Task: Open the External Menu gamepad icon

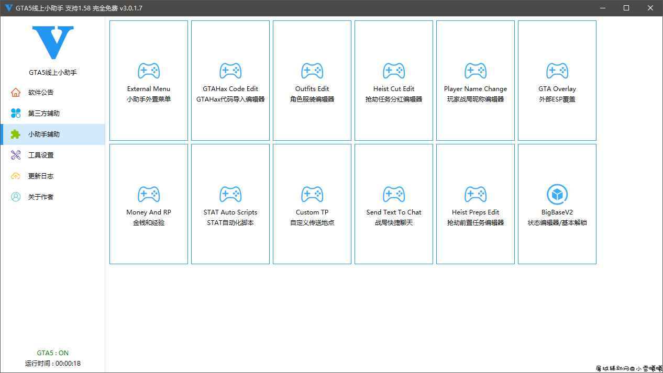Action: [149, 71]
